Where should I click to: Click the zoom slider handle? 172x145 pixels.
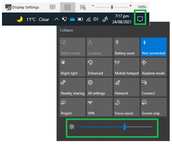point(112,7)
